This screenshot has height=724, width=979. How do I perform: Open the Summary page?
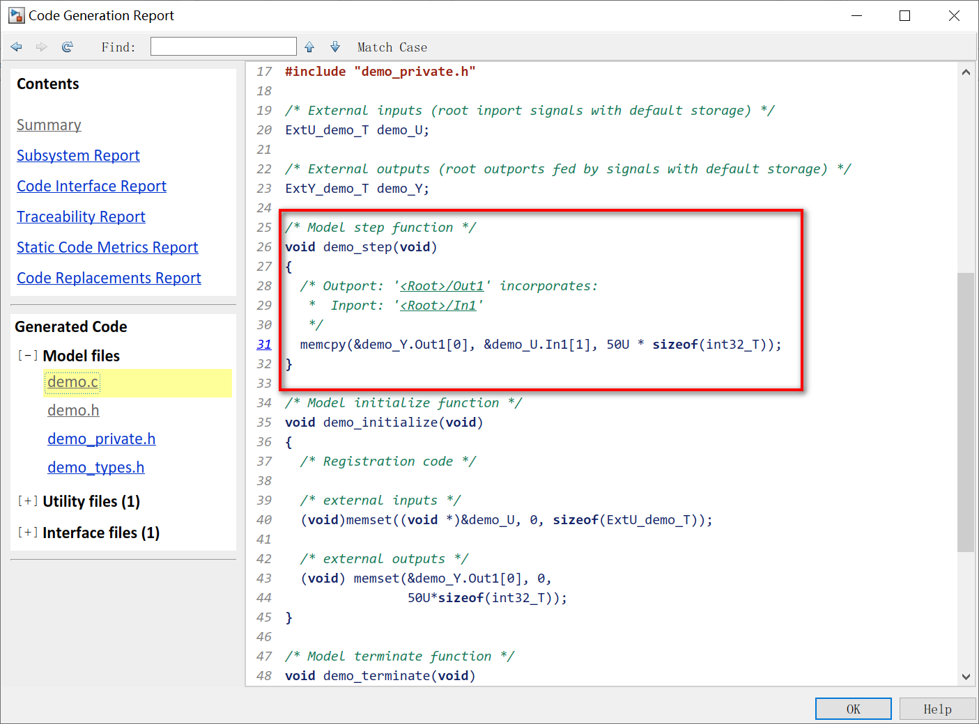pyautogui.click(x=49, y=125)
